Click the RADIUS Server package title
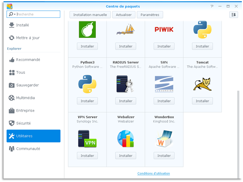 click(x=126, y=62)
